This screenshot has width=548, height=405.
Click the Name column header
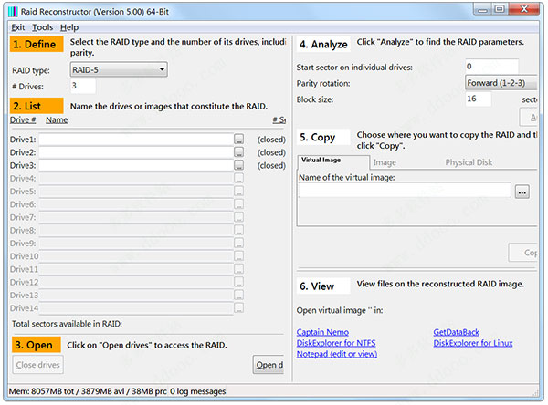pyautogui.click(x=57, y=119)
